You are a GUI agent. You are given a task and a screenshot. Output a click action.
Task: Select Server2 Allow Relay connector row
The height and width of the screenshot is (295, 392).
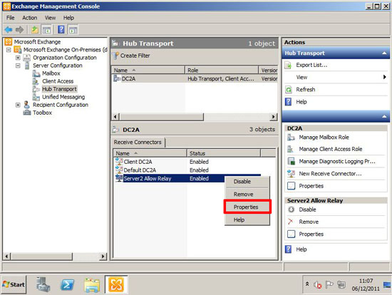[x=187, y=179]
